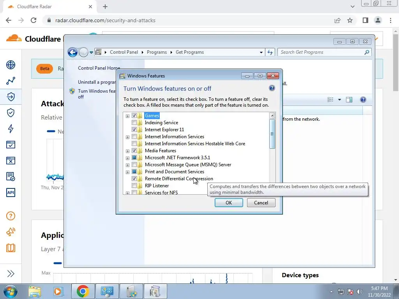Click the Windows Features help icon
Screen dimensions: 399x299
pos(272,88)
